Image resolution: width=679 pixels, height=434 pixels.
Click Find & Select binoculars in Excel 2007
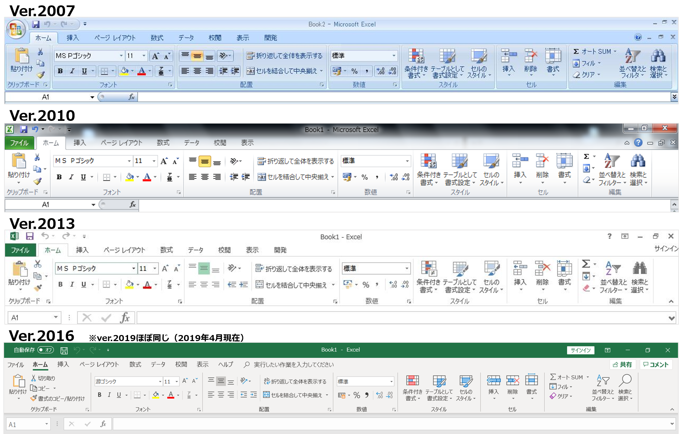(x=658, y=56)
